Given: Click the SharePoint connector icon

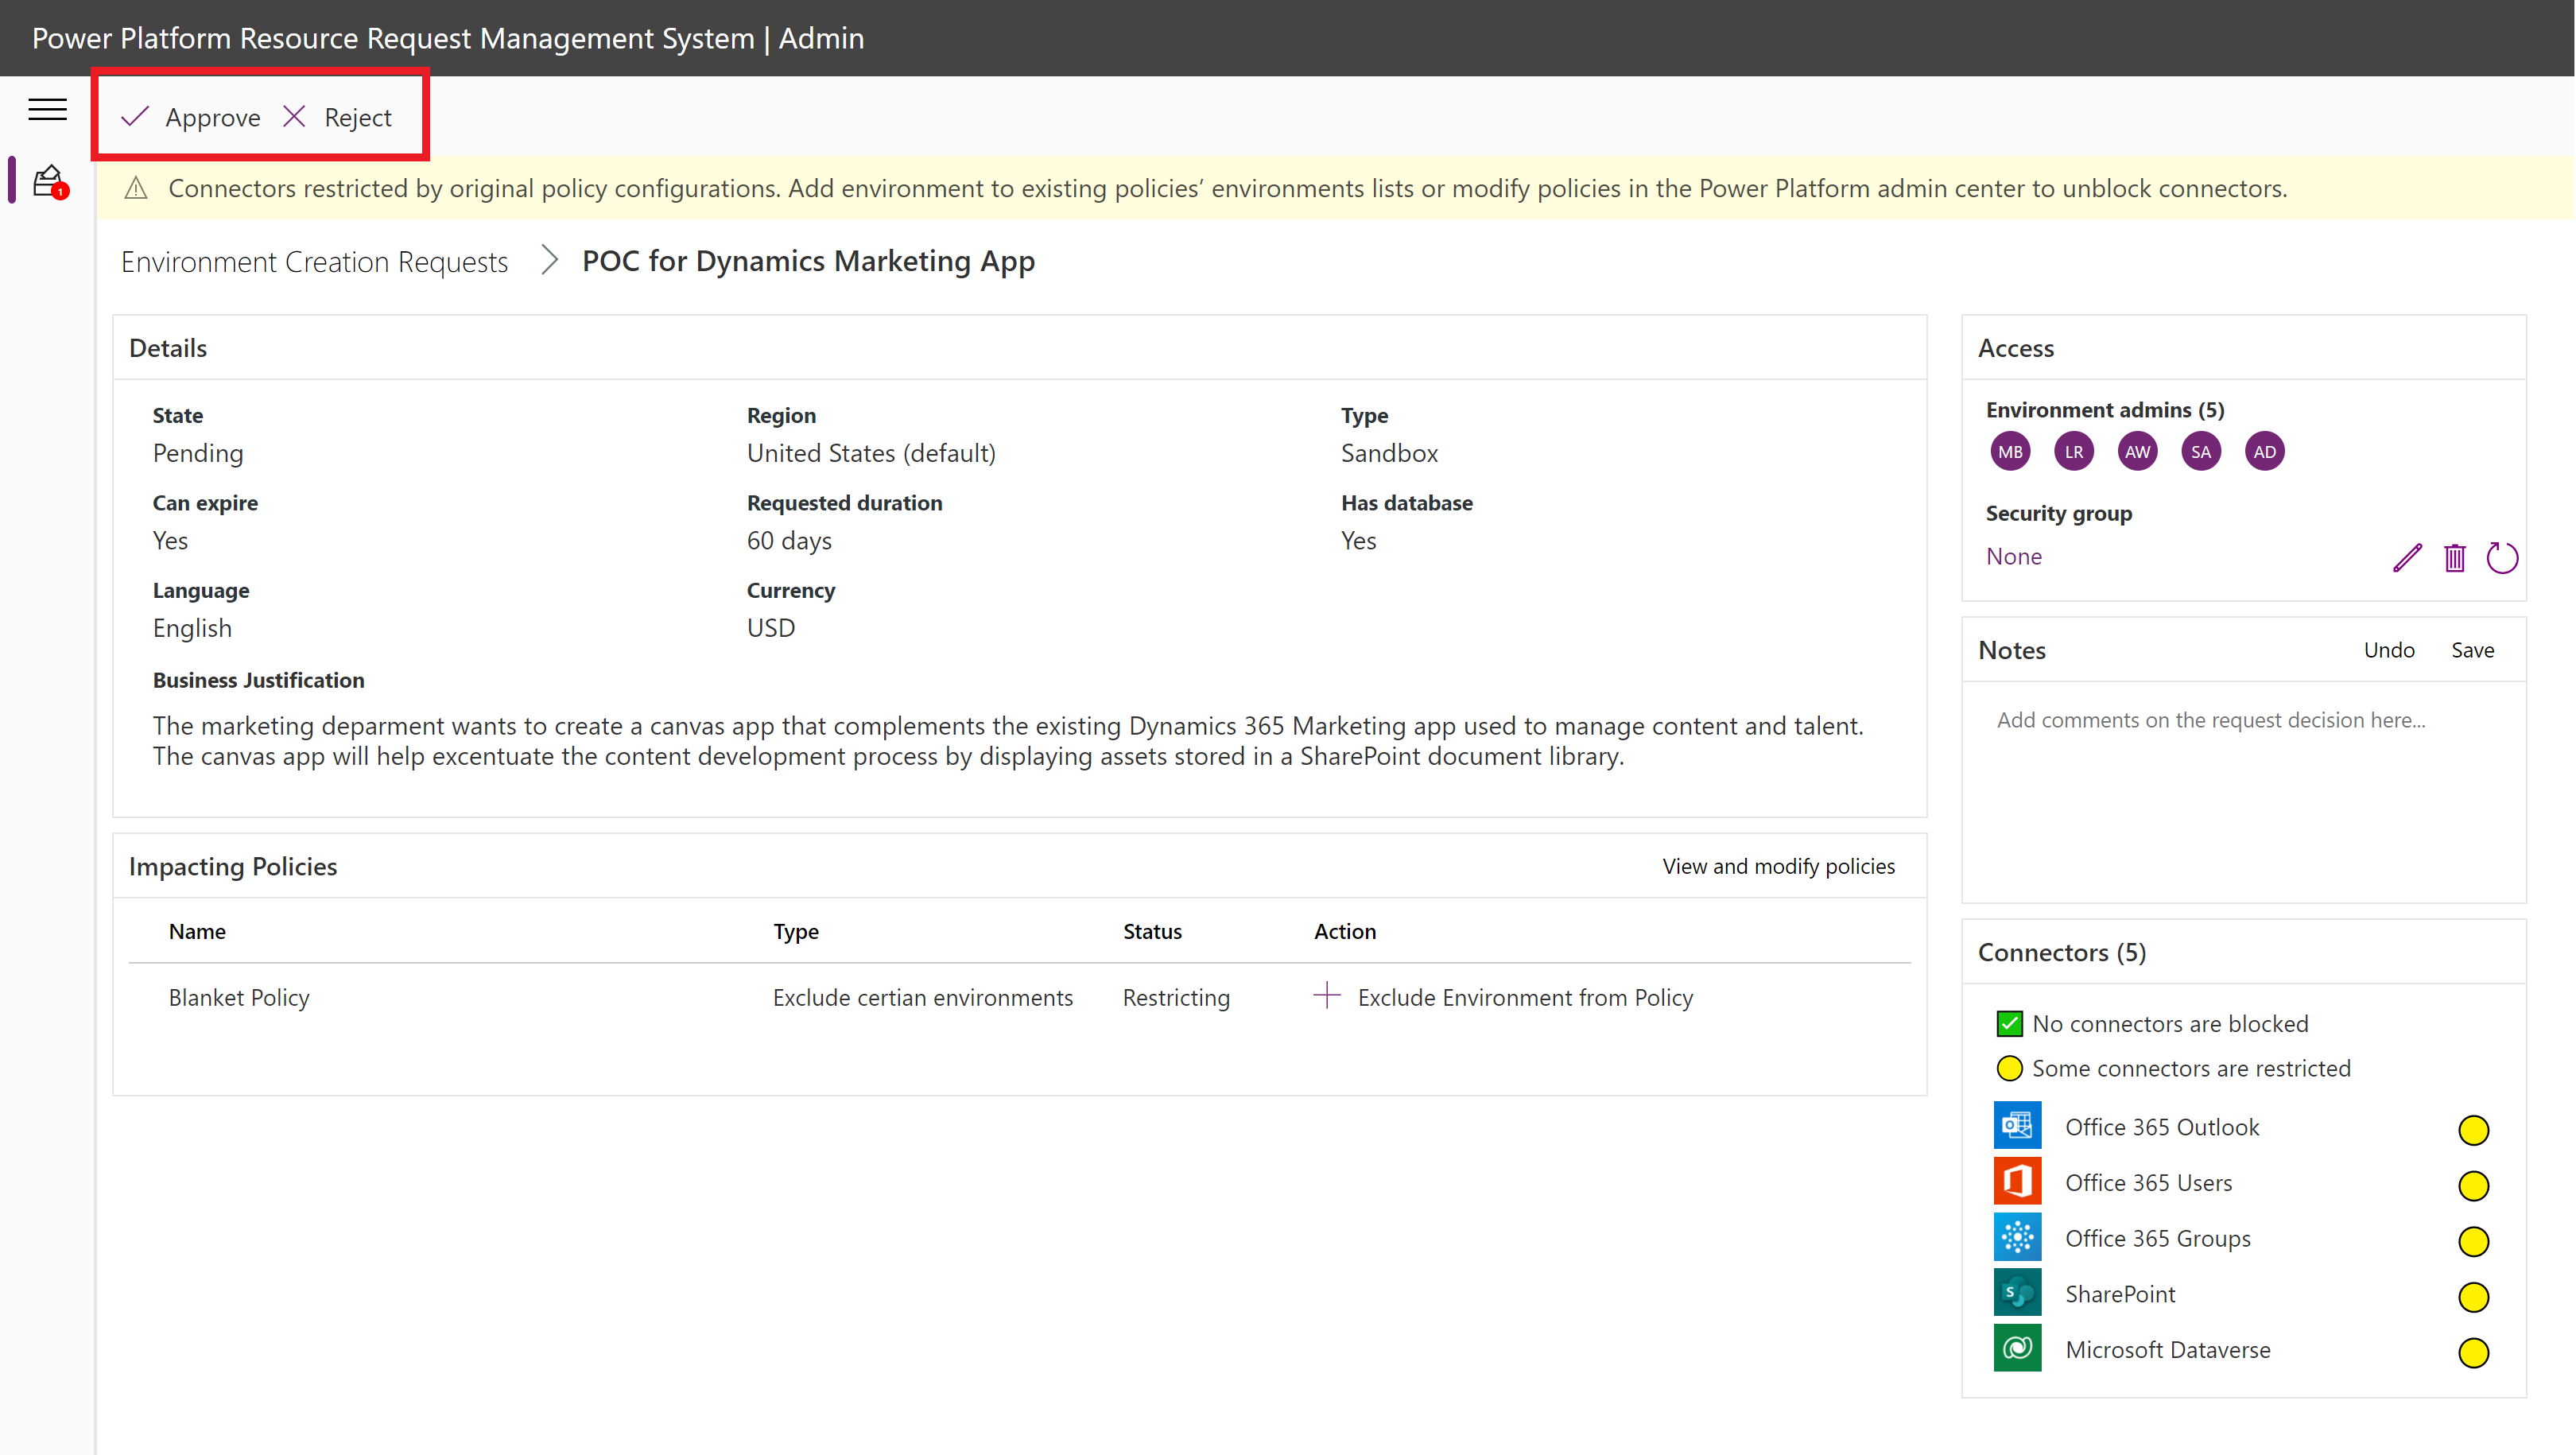Looking at the screenshot, I should pyautogui.click(x=2017, y=1293).
